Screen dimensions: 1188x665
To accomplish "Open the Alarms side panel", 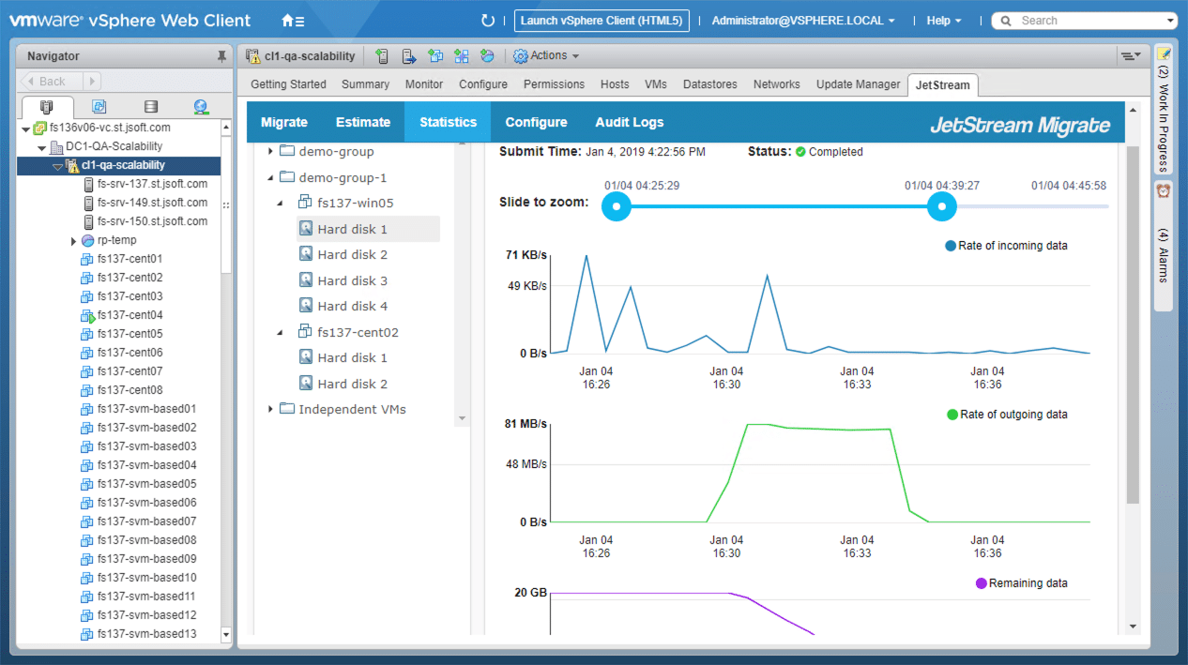I will pos(1164,244).
